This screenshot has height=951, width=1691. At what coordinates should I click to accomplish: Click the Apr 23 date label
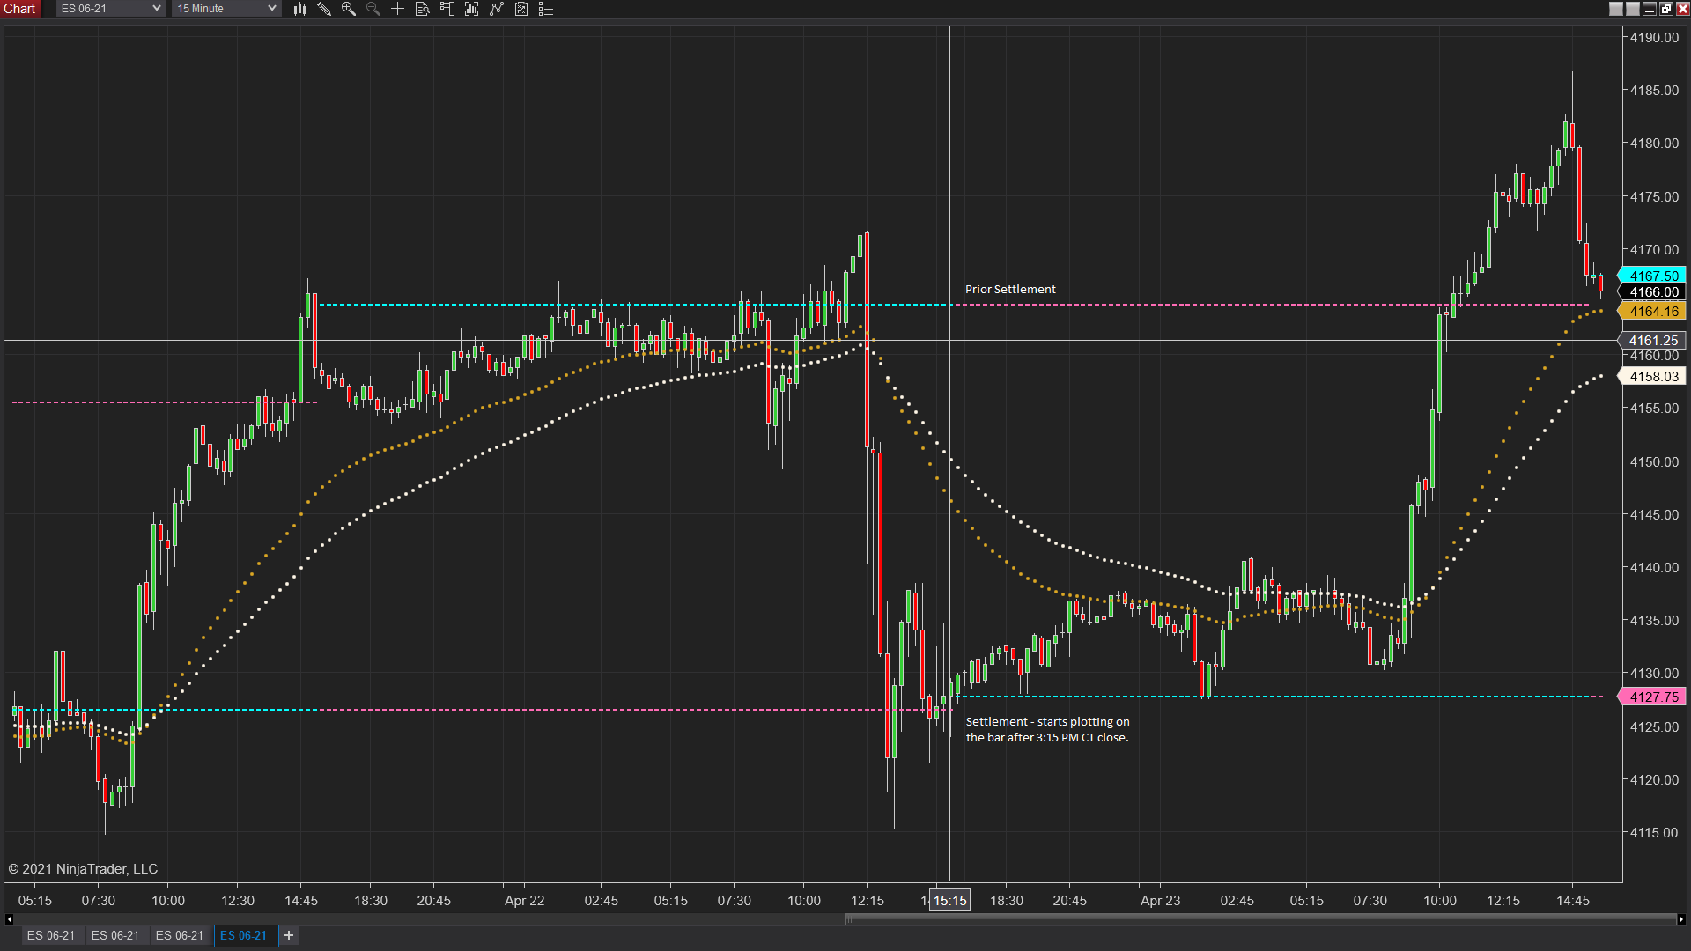(1160, 900)
